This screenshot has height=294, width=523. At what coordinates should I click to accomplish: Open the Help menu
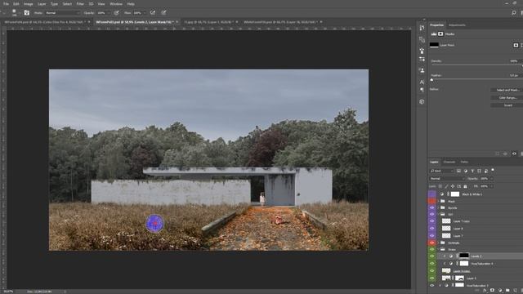point(131,4)
